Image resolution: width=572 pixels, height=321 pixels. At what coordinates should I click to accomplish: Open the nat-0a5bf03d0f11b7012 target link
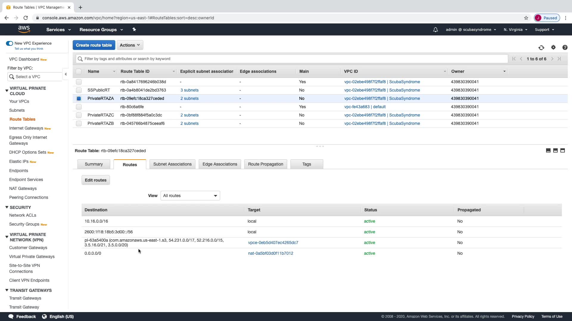271,253
